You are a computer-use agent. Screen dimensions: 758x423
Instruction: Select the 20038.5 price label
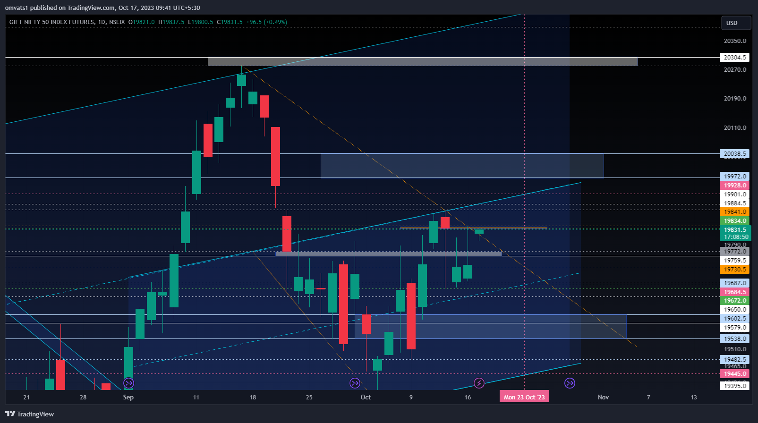[x=735, y=154]
